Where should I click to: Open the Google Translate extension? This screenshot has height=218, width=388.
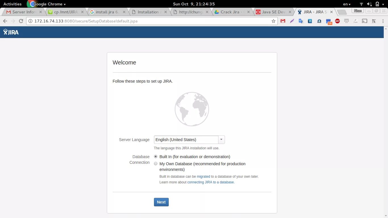point(301,21)
